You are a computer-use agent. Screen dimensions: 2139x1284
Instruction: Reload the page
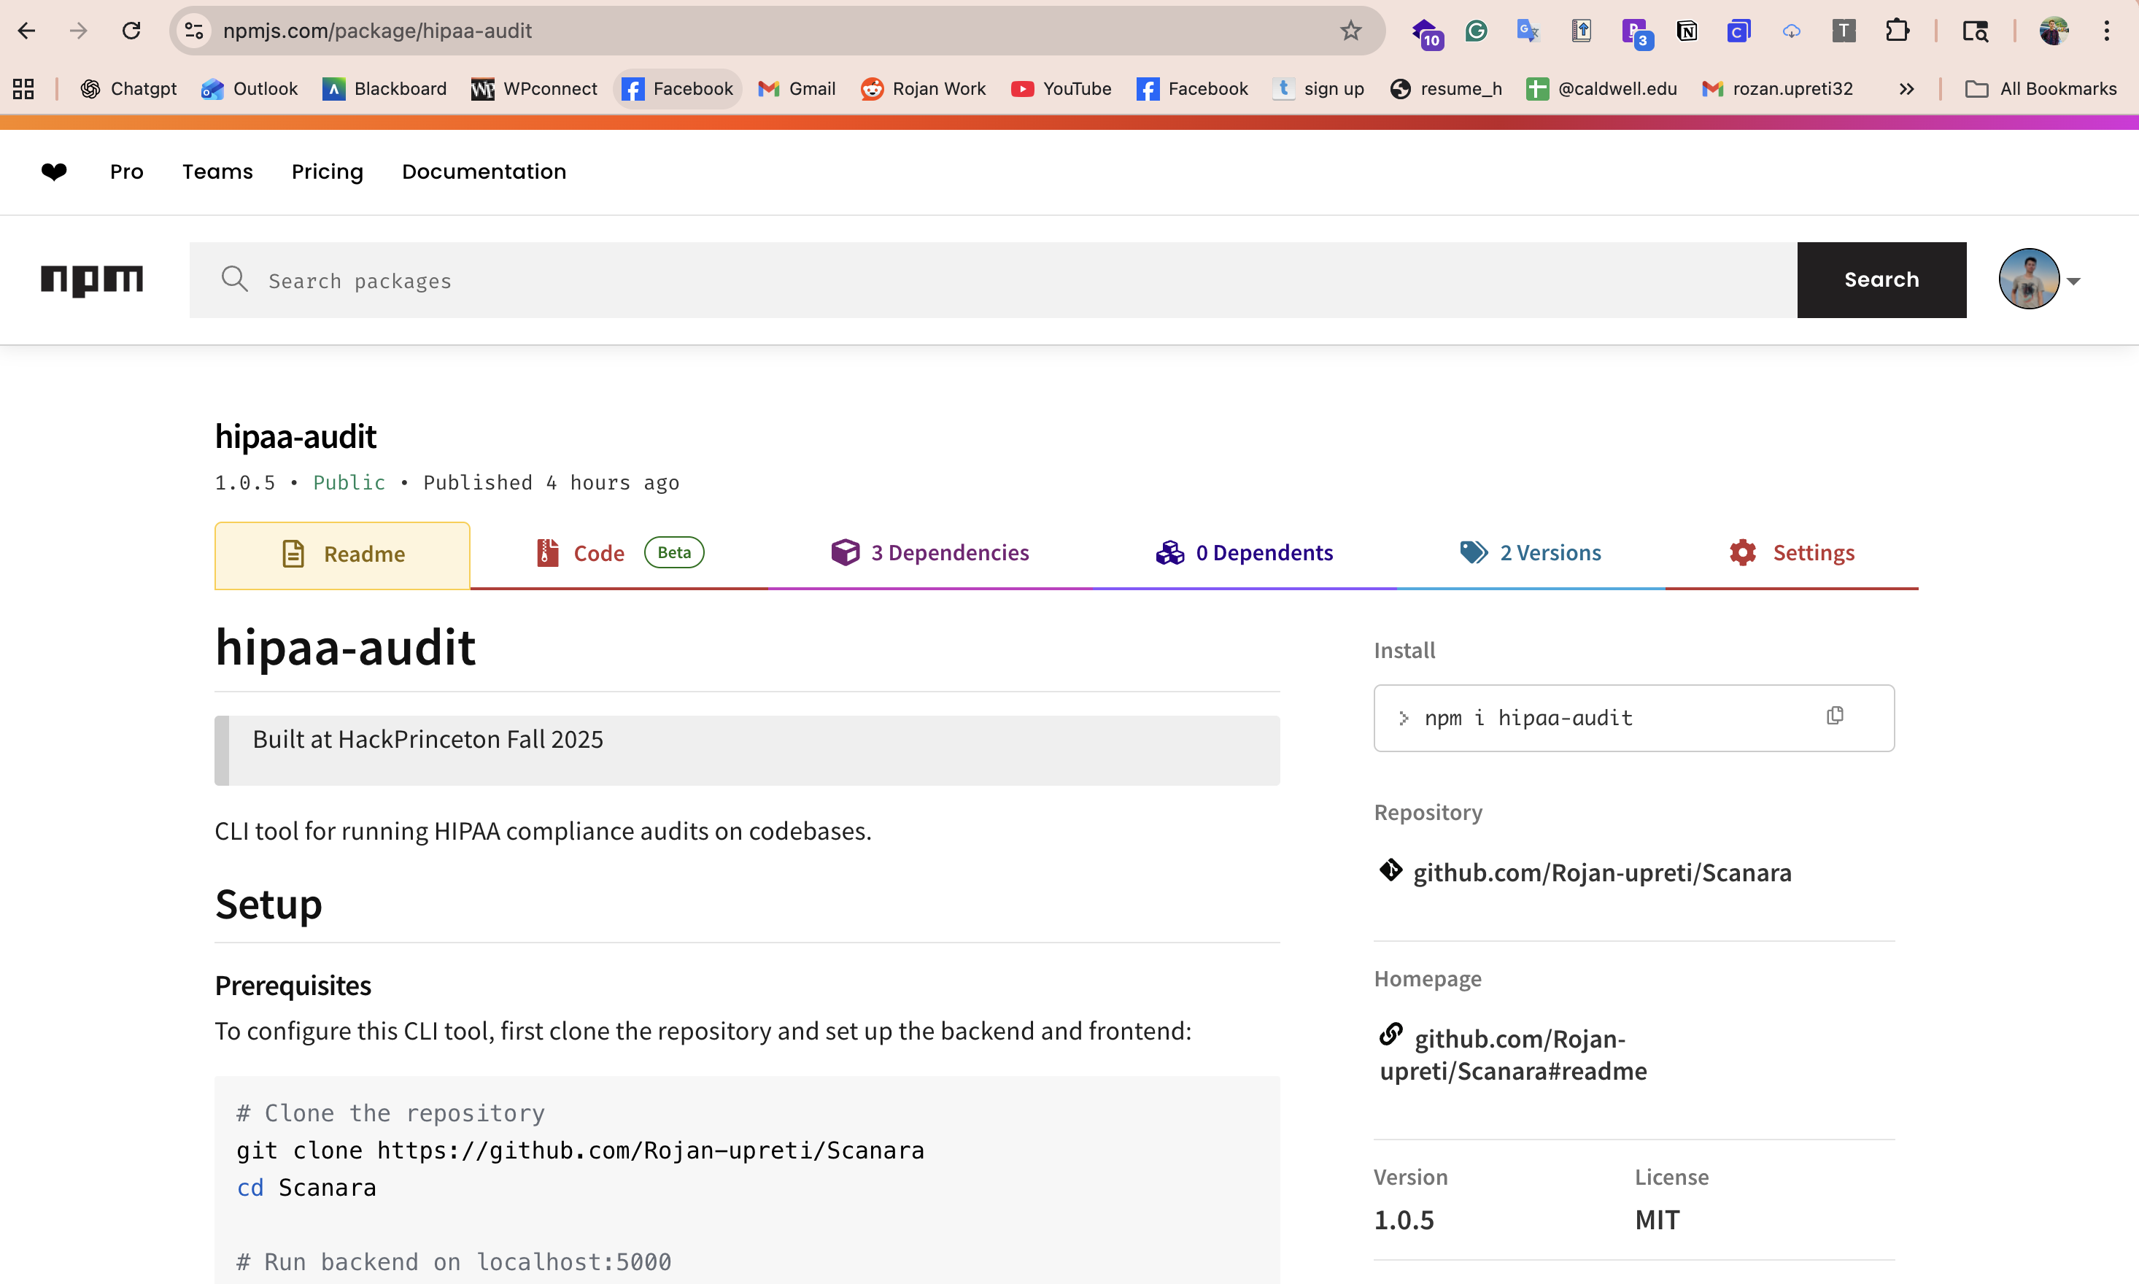pos(131,31)
